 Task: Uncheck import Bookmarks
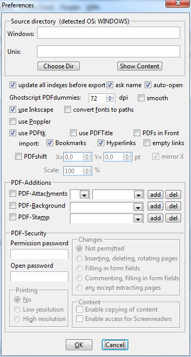point(50,143)
